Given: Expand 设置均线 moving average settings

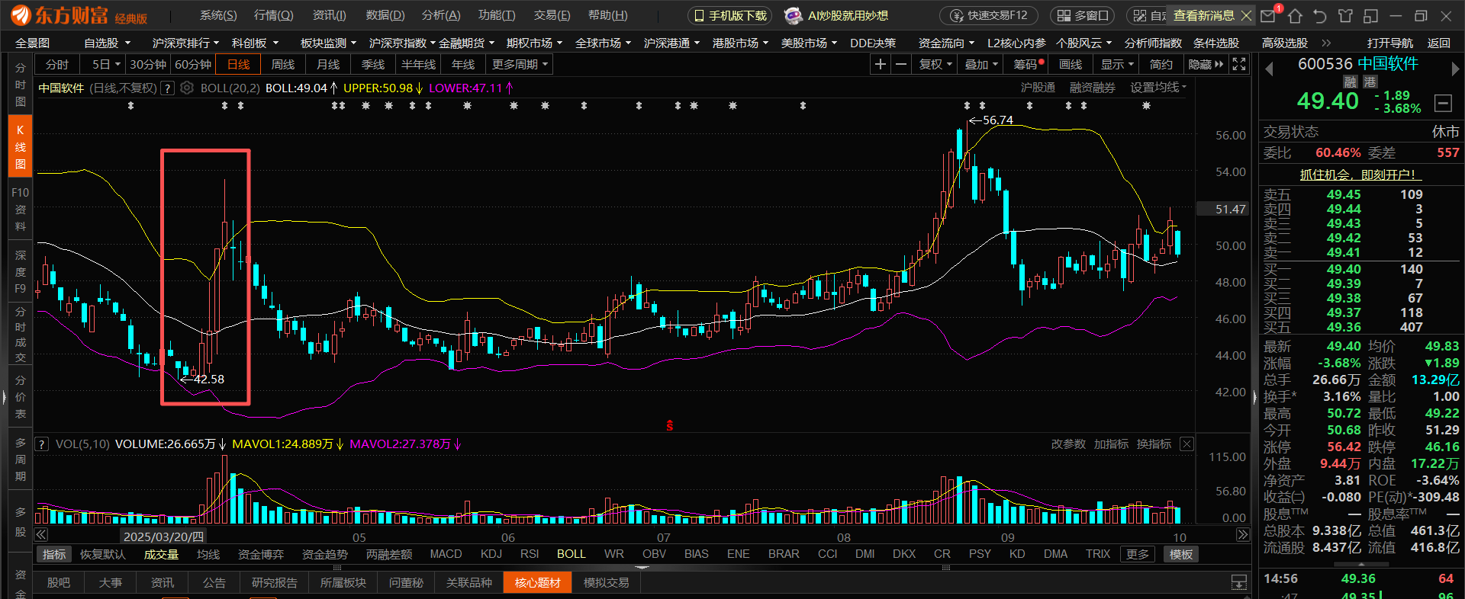Looking at the screenshot, I should tap(1158, 88).
